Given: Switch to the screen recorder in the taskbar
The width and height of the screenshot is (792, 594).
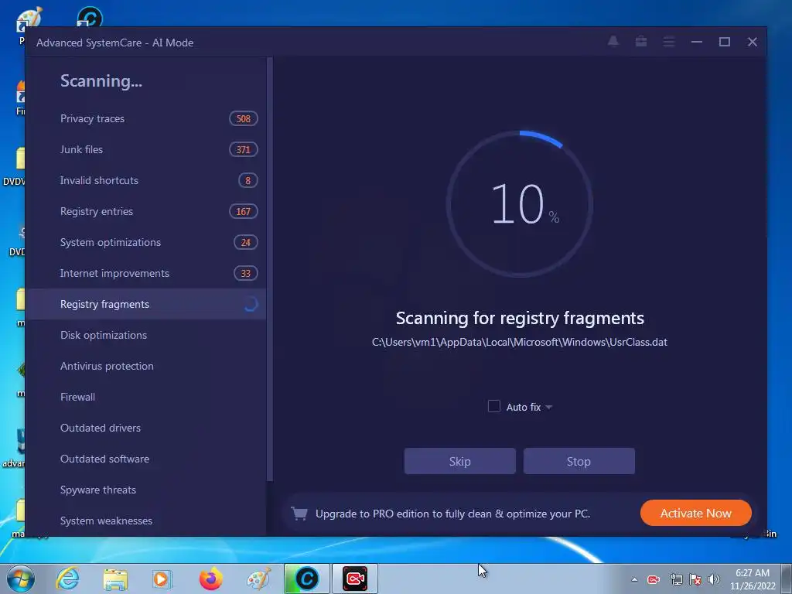Looking at the screenshot, I should click(354, 579).
